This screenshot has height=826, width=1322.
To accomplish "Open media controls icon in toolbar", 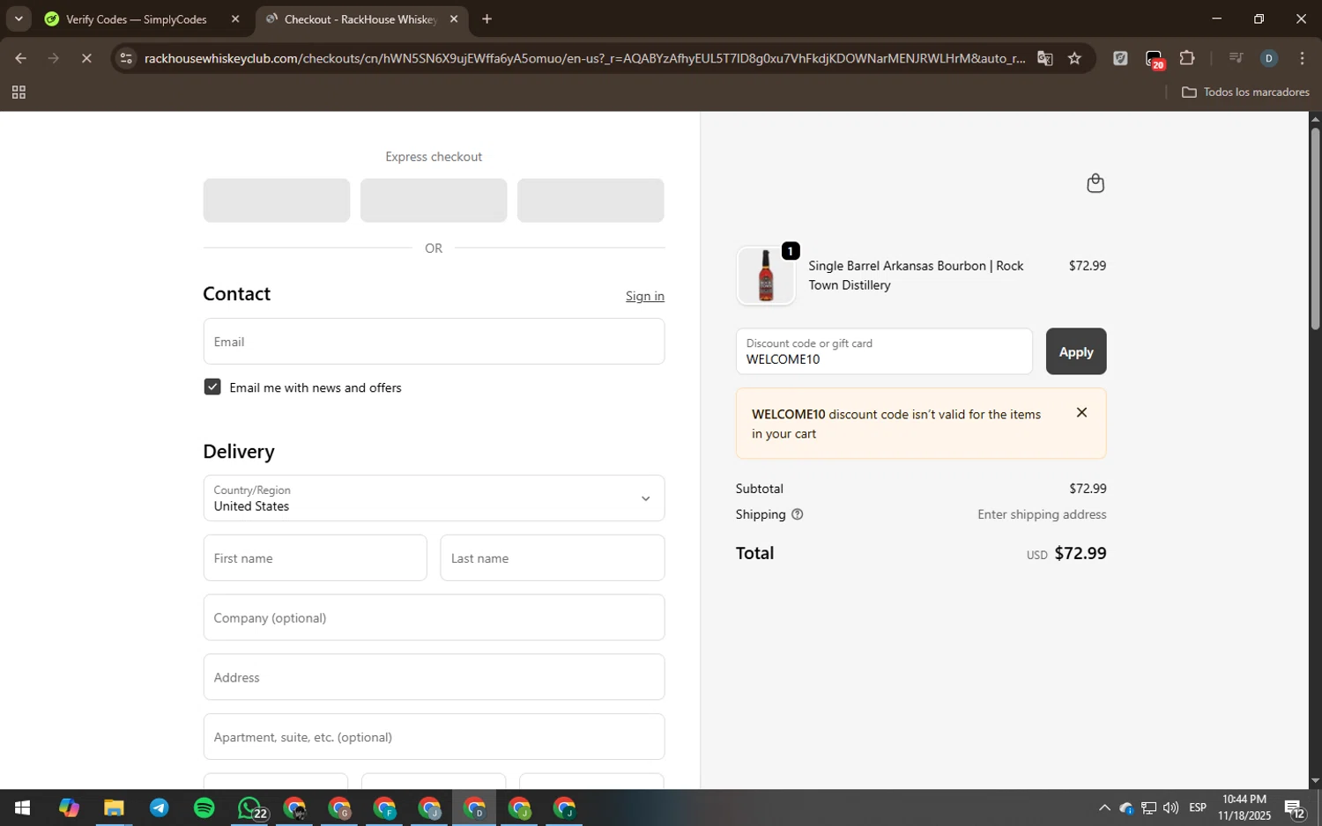I will tap(1236, 58).
